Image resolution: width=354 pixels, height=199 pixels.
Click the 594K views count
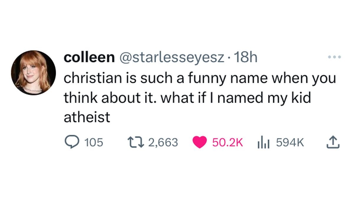(x=290, y=143)
